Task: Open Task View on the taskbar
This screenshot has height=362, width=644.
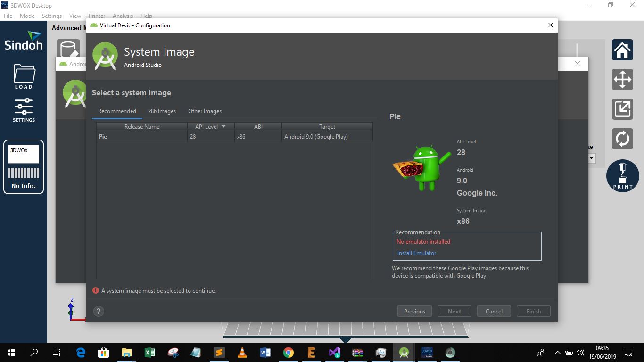Action: pos(57,353)
